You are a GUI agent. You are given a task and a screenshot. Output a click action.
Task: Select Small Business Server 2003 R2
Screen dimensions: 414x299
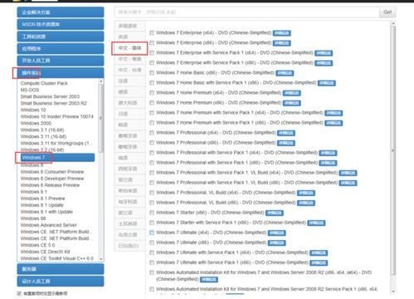coord(54,103)
